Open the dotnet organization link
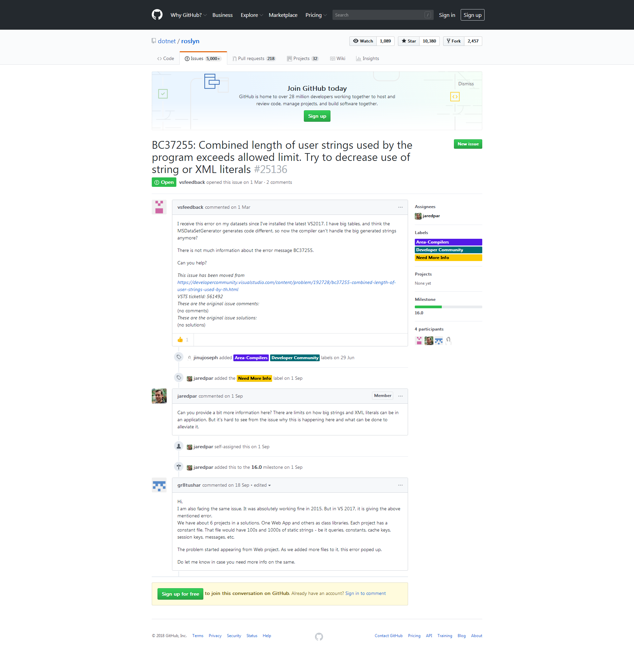Screen dimensions: 634x658 [167, 41]
